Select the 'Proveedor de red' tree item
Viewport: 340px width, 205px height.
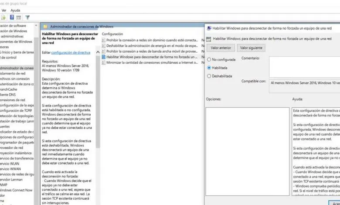[11, 148]
